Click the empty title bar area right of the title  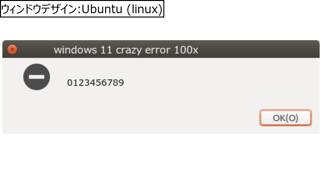point(259,49)
